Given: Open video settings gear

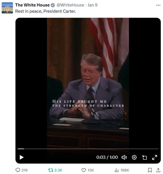Looking at the screenshot, I should 134,157.
